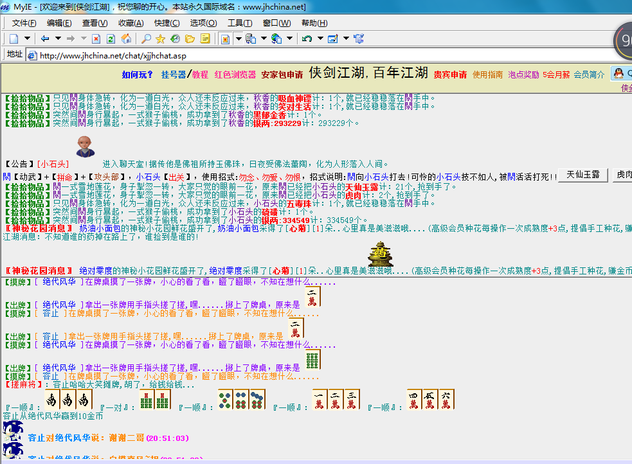Click the 天仙玉露 button
This screenshot has width=632, height=464.
tap(583, 175)
